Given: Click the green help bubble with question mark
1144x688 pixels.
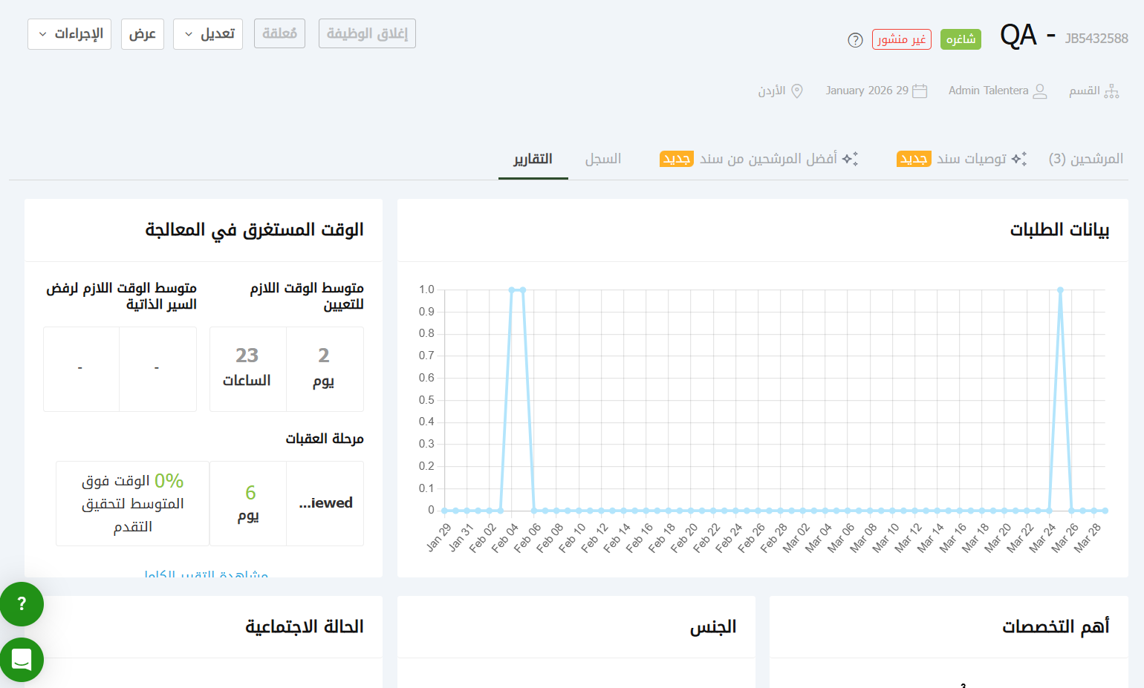Looking at the screenshot, I should (x=22, y=604).
